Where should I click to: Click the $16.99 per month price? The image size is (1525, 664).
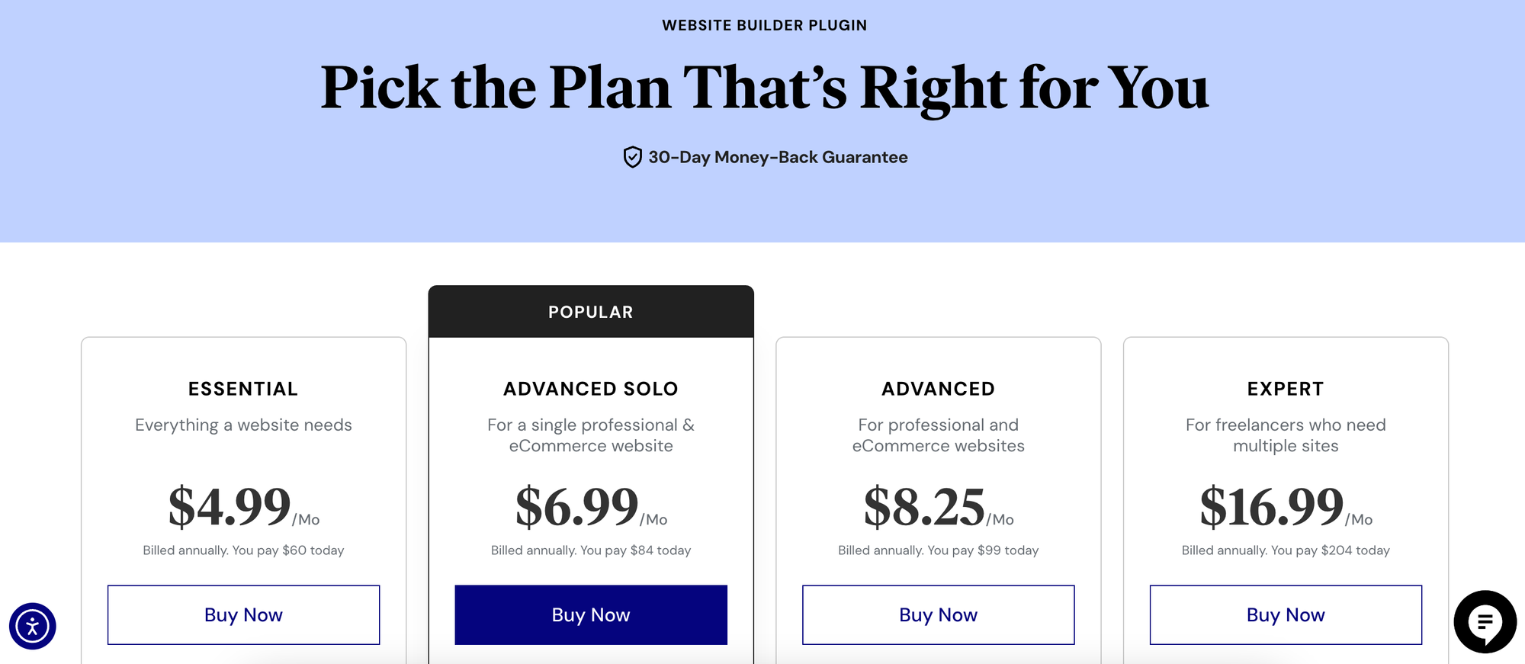1272,507
